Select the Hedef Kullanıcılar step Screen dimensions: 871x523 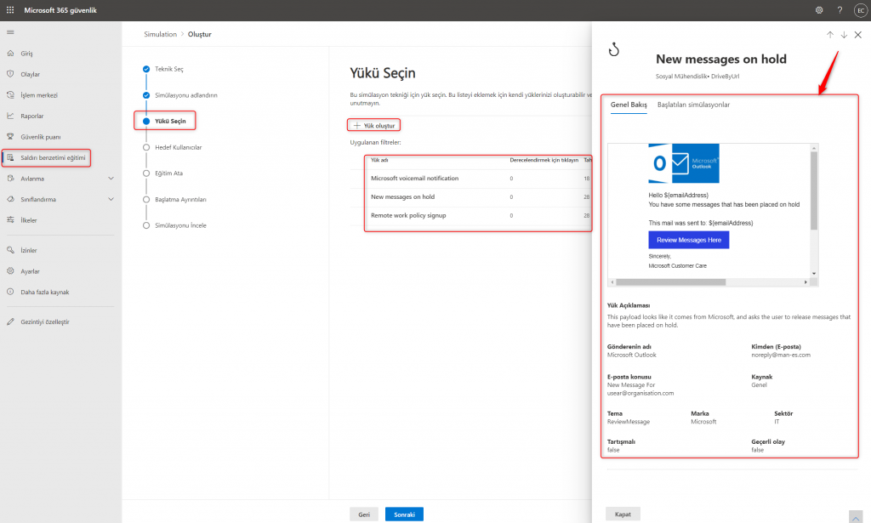tap(178, 147)
